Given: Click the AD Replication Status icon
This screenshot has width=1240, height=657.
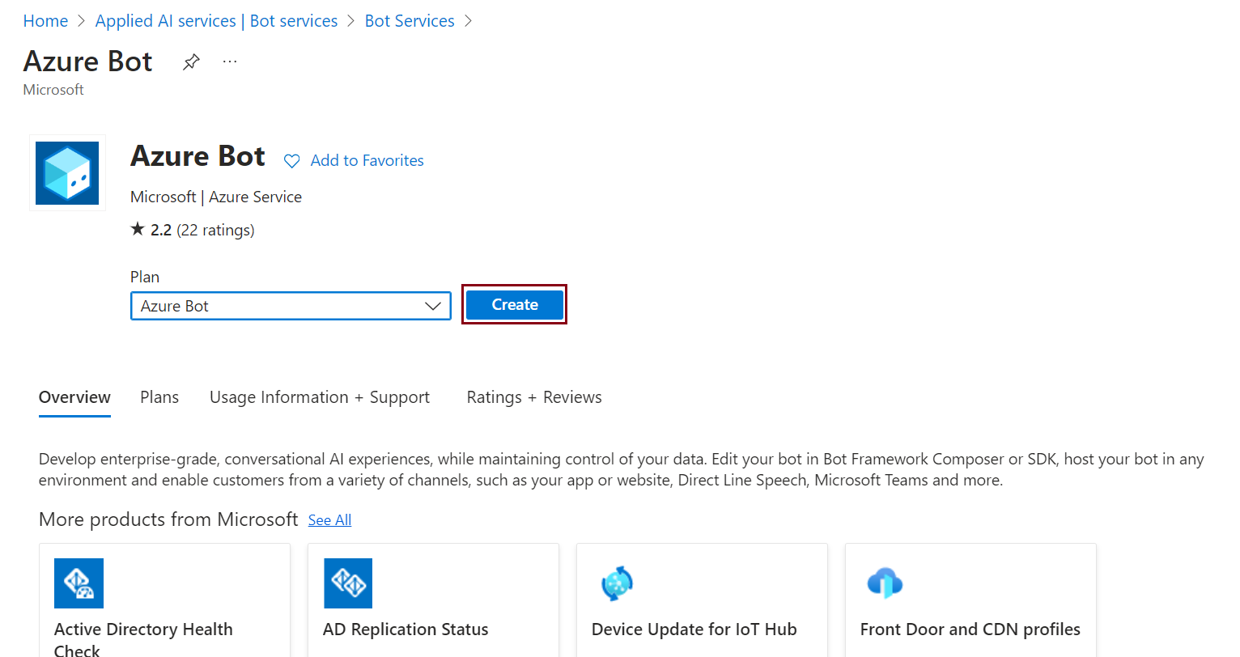Looking at the screenshot, I should [348, 583].
